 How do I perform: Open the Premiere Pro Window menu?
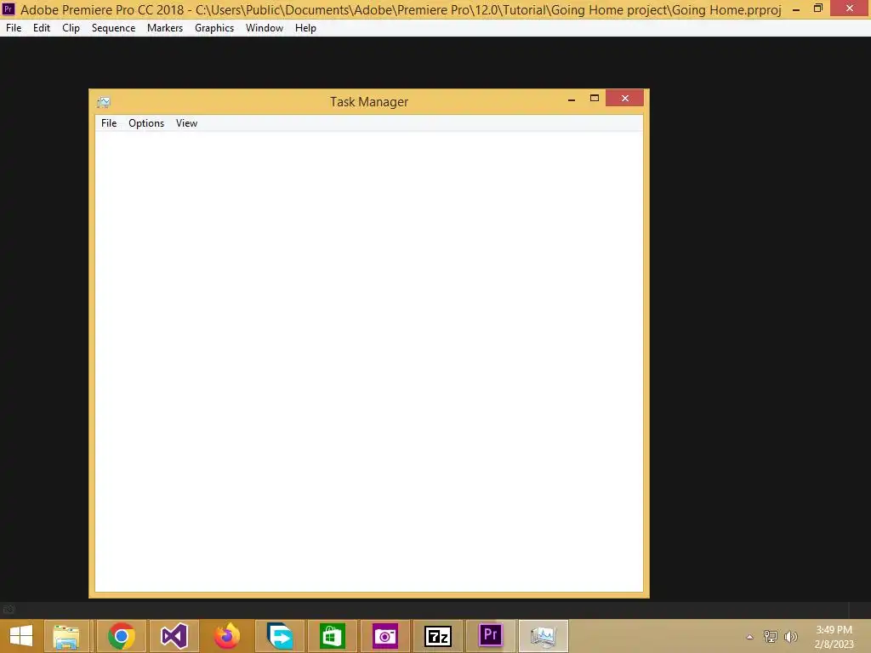point(265,28)
